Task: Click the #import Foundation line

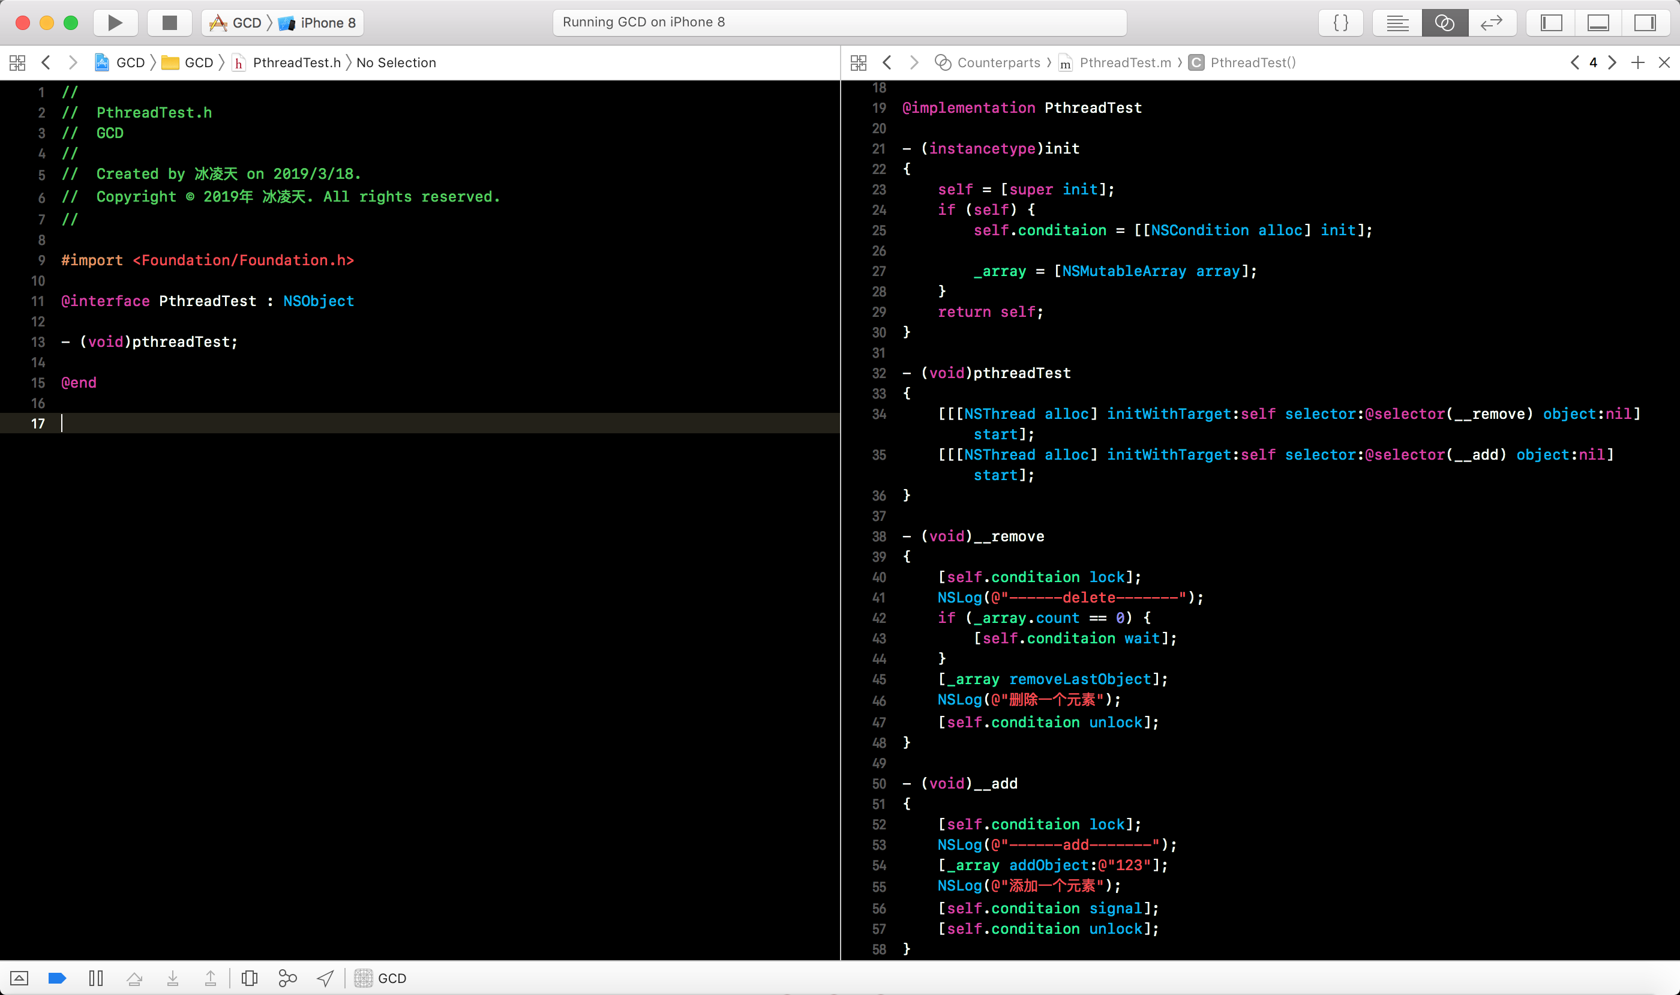Action: (208, 260)
